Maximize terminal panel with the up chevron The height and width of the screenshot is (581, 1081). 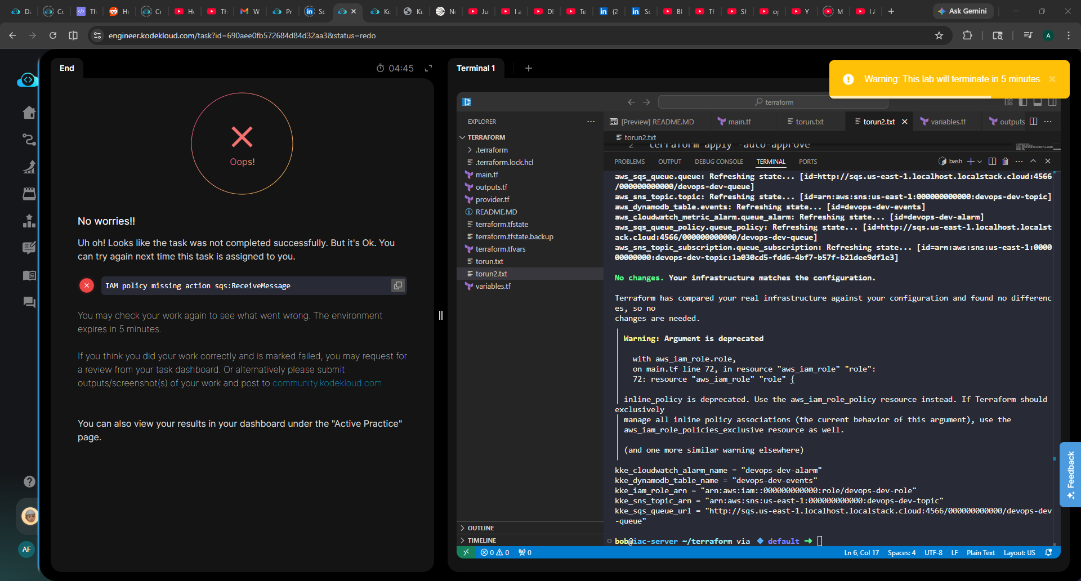click(x=1033, y=162)
